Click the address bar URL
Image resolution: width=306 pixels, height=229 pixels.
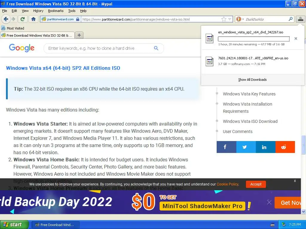(x=136, y=19)
